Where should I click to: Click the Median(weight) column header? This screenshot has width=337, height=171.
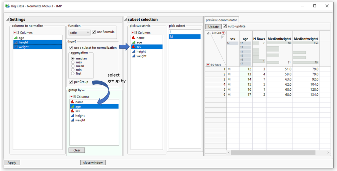pyautogui.click(x=306, y=39)
